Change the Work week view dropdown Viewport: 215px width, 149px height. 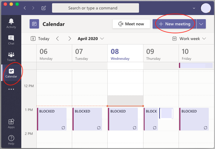tap(189, 39)
